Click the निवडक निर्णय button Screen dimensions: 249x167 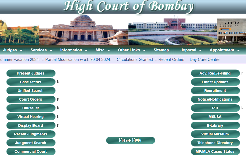tap(131, 141)
